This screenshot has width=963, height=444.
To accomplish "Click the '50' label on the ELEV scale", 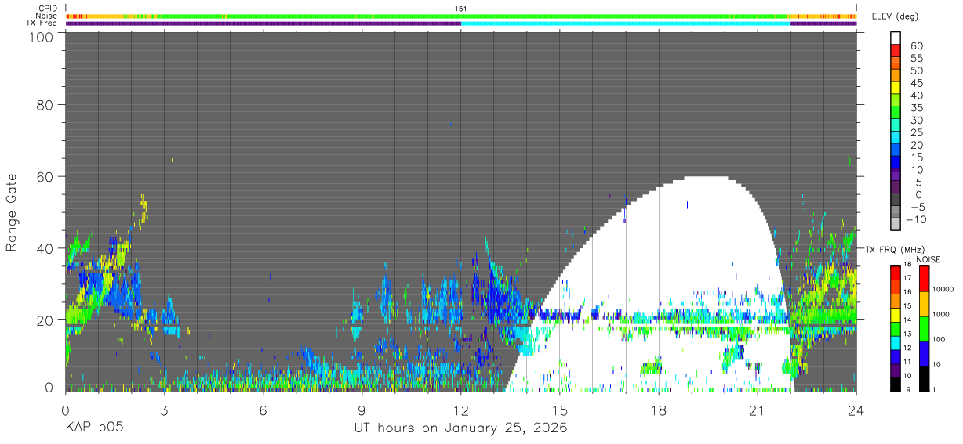I will pos(915,70).
